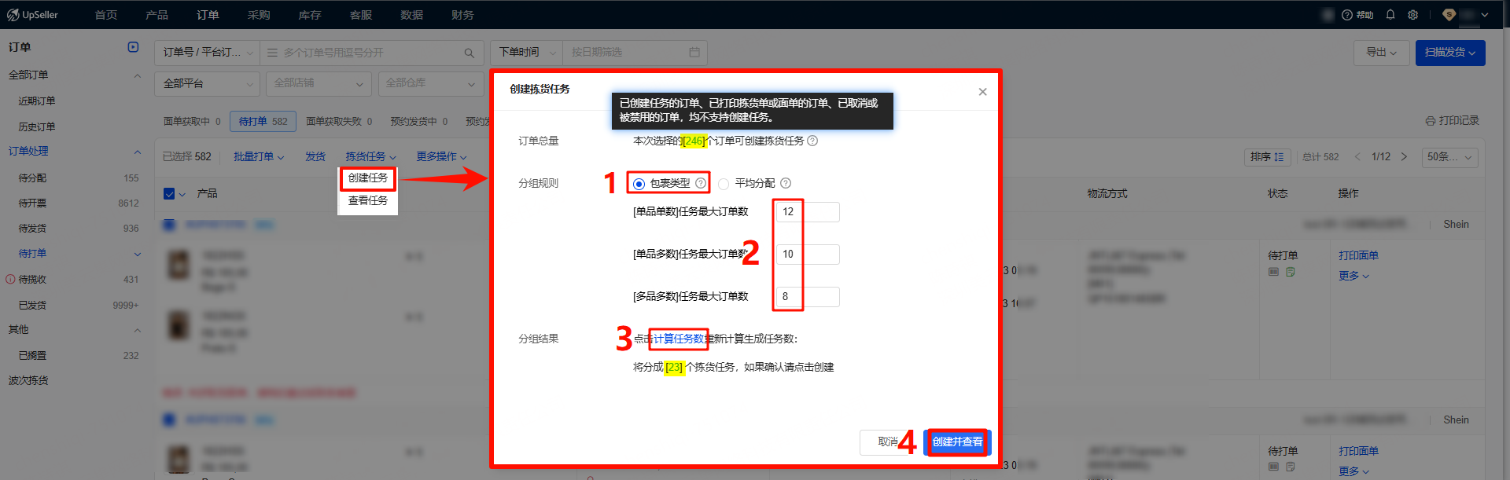Open the 扫描发货 dropdown button

coord(1449,53)
